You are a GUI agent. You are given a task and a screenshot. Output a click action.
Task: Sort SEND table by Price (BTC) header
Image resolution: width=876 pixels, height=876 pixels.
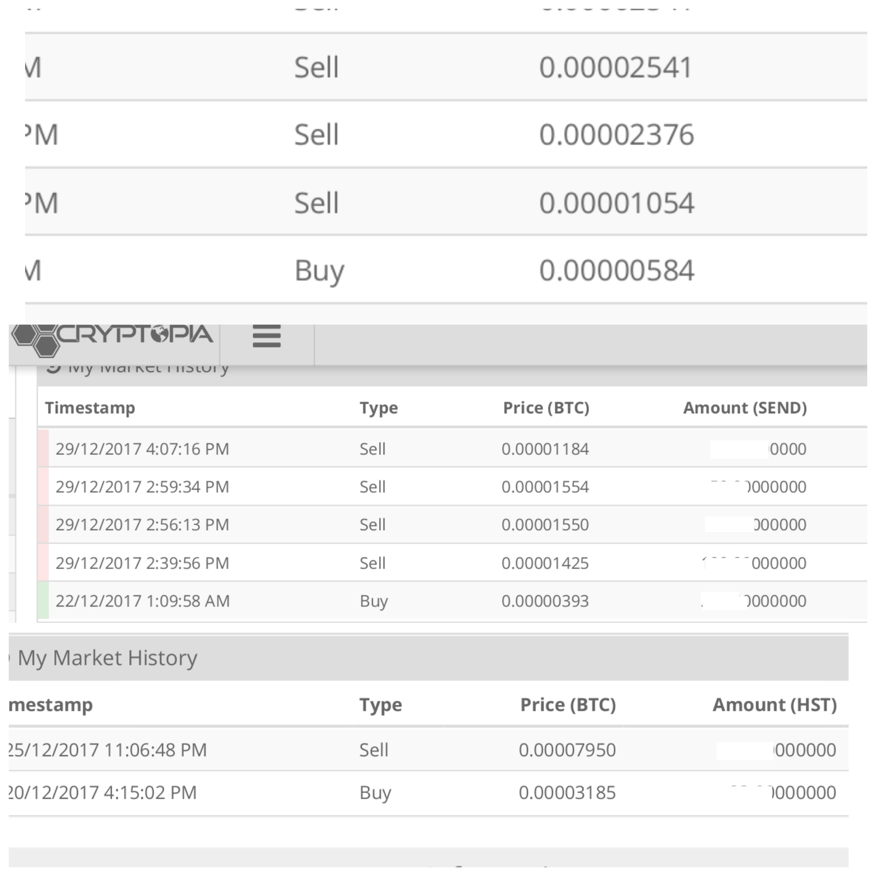546,407
